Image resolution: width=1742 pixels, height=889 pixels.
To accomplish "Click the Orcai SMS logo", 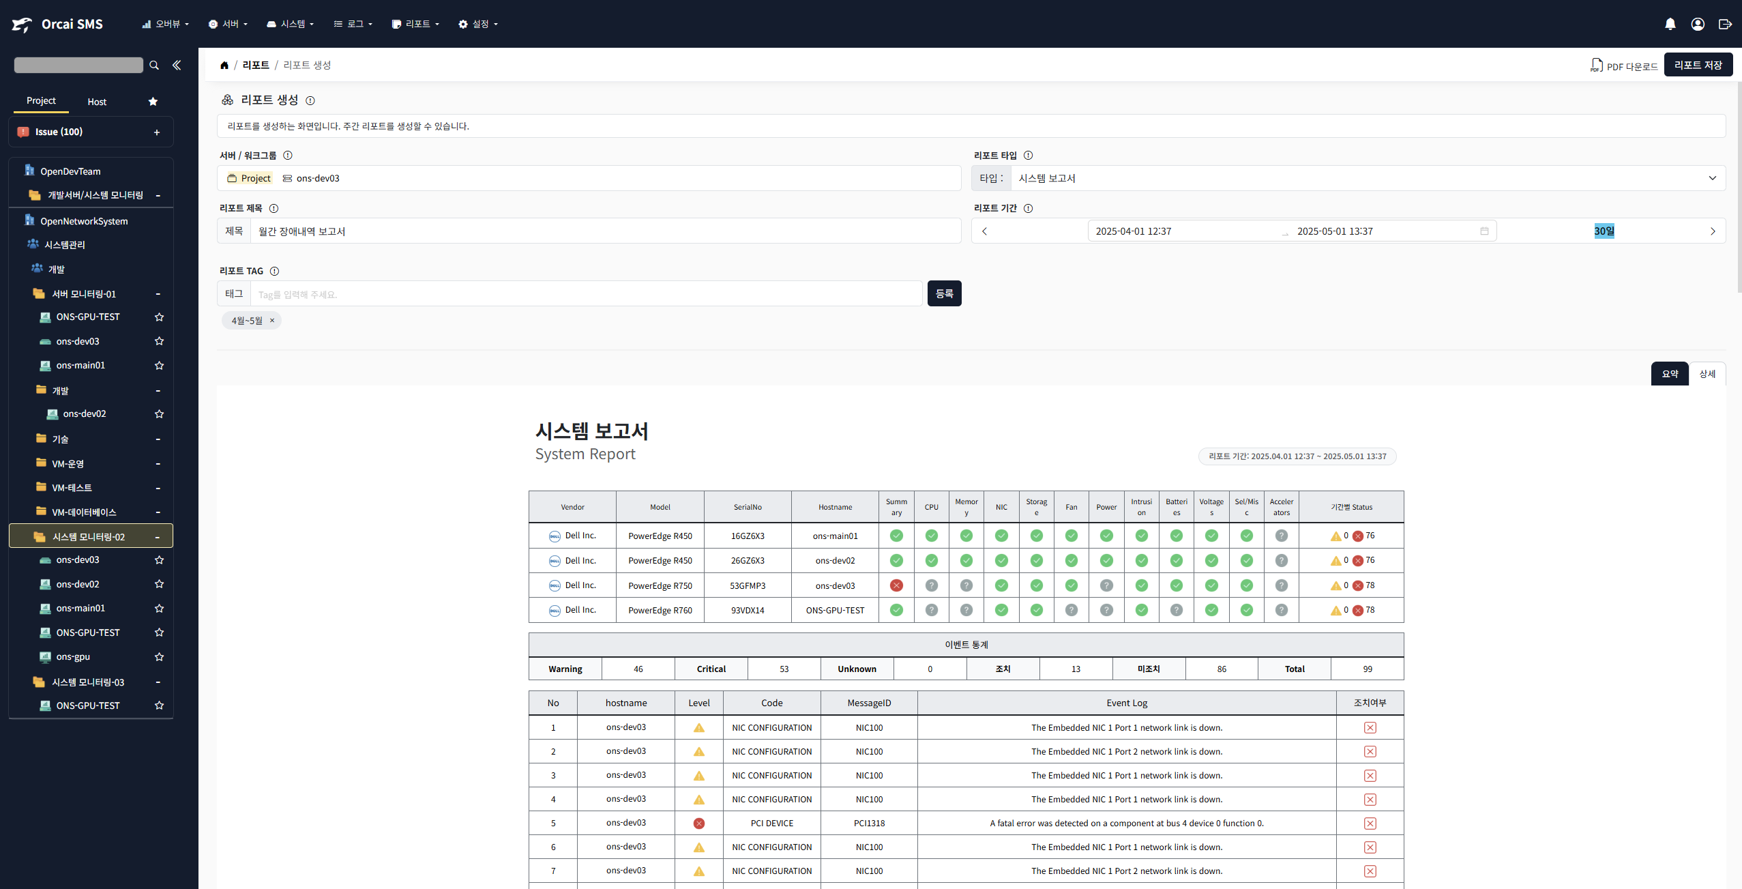I will tap(58, 24).
